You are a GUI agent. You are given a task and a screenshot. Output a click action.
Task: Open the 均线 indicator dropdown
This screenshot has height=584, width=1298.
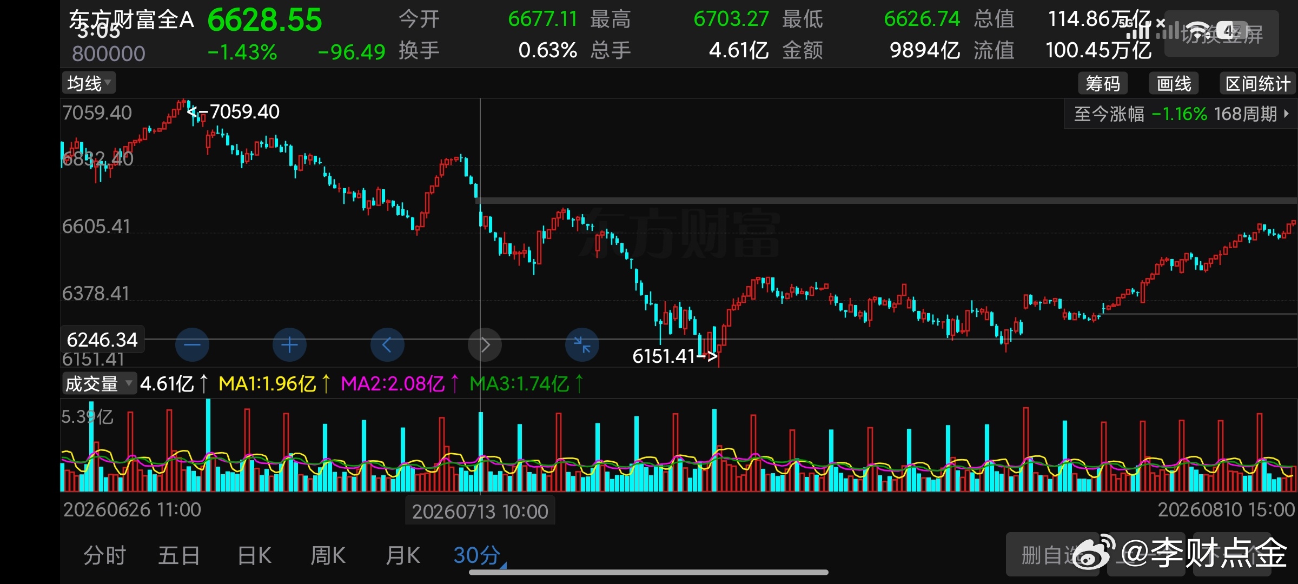coord(89,83)
